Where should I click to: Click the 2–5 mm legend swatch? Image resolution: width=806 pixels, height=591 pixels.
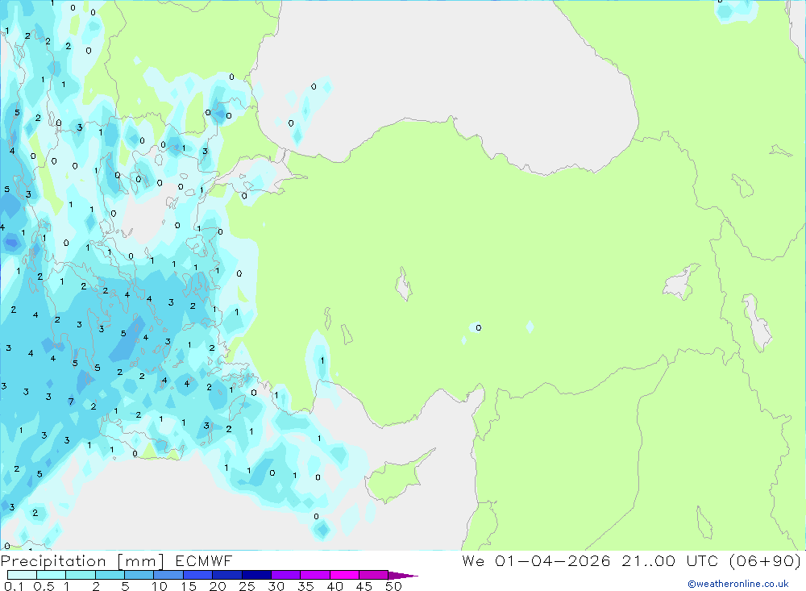110,575
